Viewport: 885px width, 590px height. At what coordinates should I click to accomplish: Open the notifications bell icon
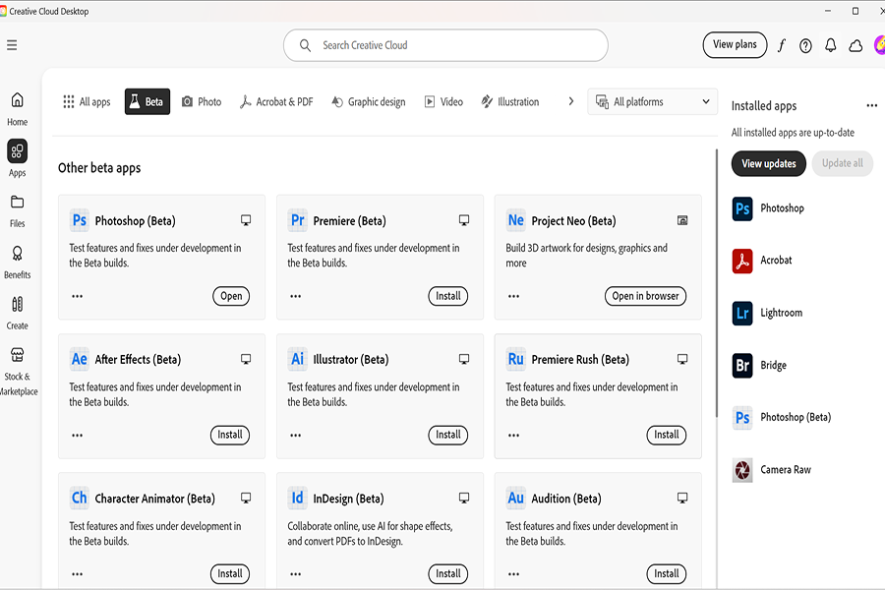click(x=831, y=45)
